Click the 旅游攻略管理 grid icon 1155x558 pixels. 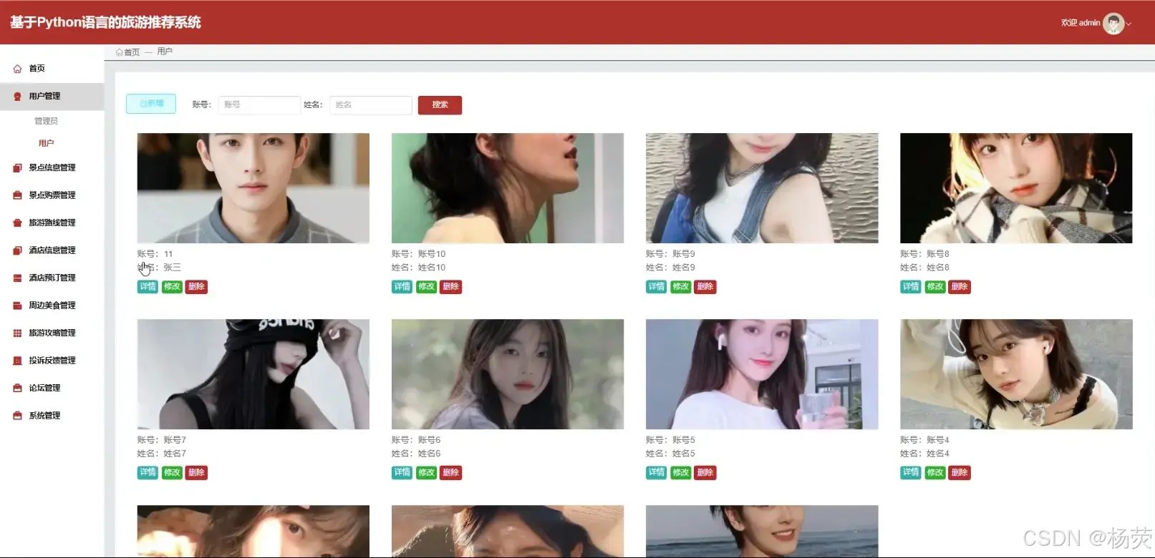pyautogui.click(x=17, y=333)
